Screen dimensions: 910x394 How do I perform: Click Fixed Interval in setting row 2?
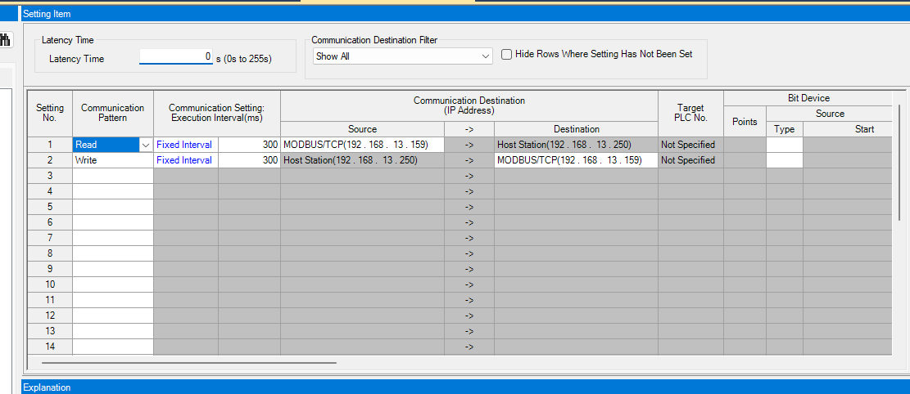click(x=186, y=160)
